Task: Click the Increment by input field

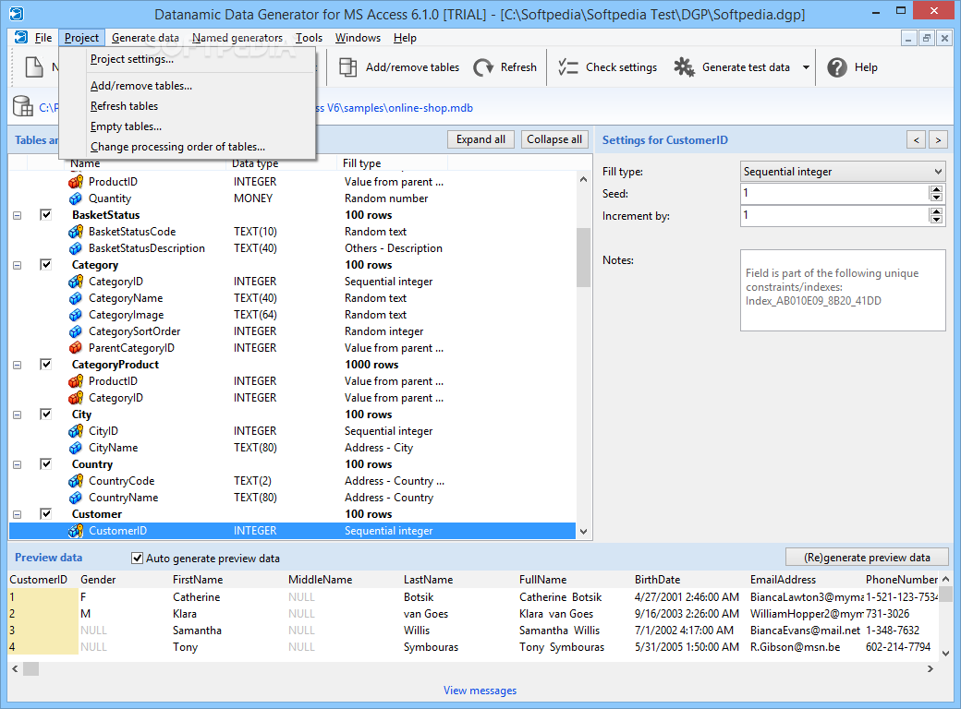Action: coord(834,215)
